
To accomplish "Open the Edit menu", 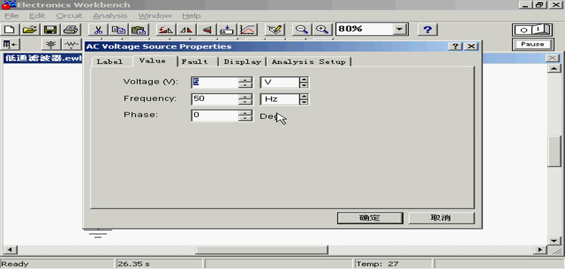I will click(x=37, y=16).
